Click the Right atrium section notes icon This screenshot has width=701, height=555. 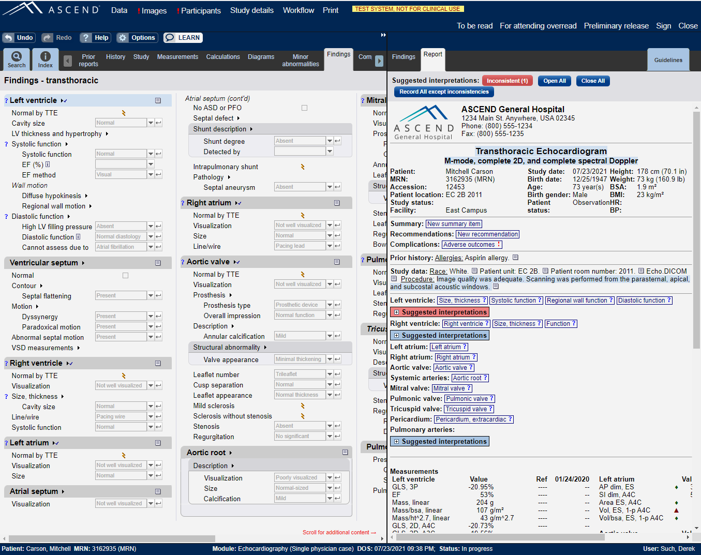[337, 203]
